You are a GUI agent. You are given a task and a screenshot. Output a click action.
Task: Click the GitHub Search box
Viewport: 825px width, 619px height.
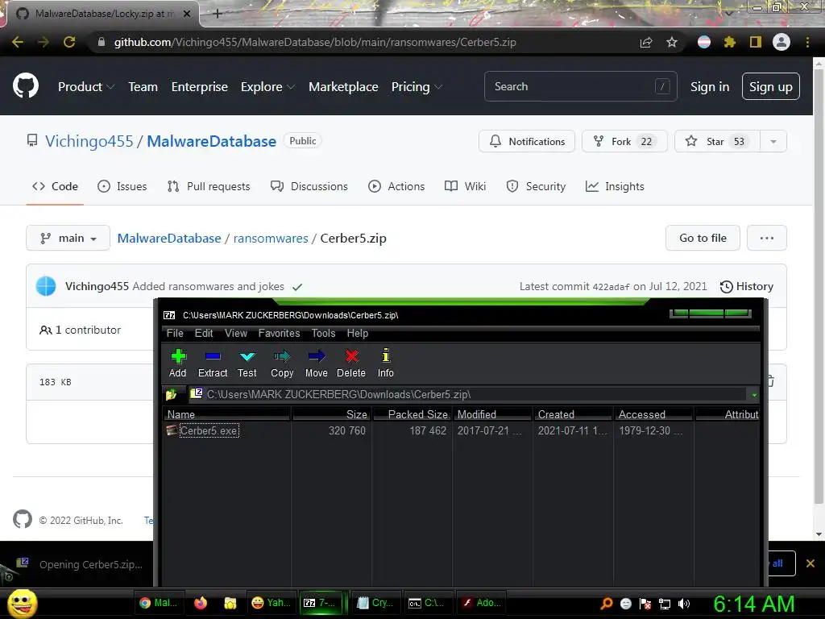pos(580,86)
